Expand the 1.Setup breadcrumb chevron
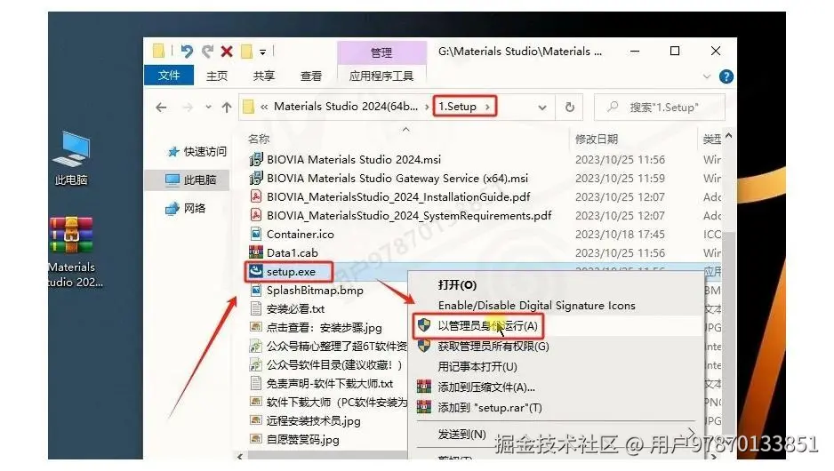Image resolution: width=834 pixels, height=471 pixels. pos(487,107)
